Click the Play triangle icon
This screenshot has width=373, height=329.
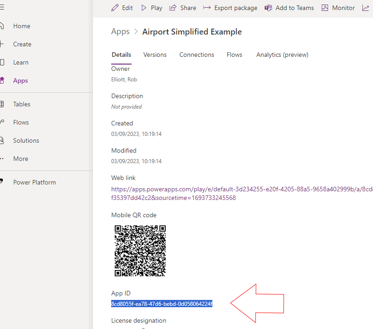[x=144, y=8]
